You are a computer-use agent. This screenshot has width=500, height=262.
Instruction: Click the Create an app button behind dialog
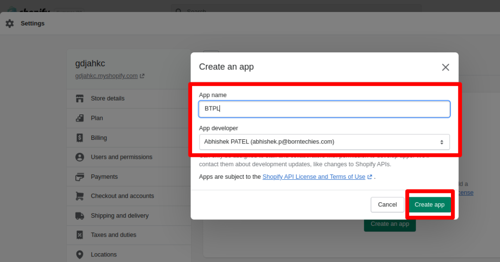tap(390, 225)
